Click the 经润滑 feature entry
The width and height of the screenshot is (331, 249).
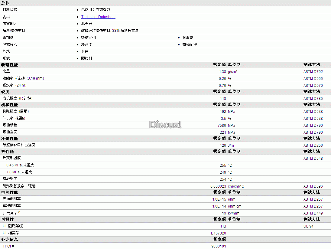click(x=86, y=44)
